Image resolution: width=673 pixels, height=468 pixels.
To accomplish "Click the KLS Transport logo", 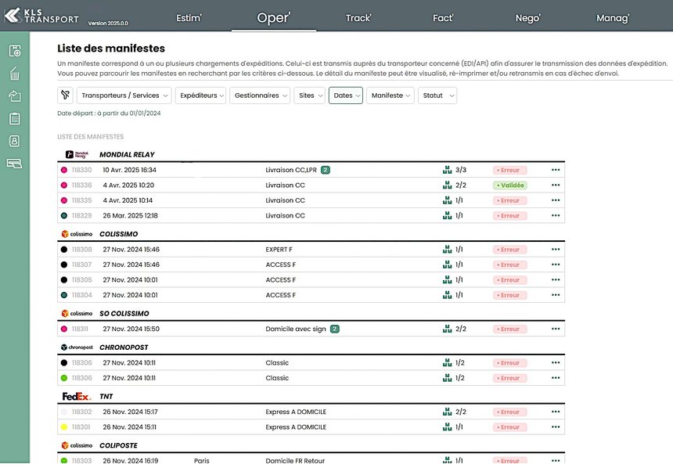I will coord(41,17).
